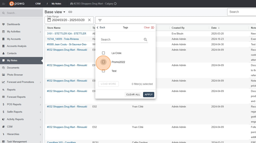Click the Dashboards icon in sidebar
Screen dimensions: 256x143
click(x=3, y=24)
